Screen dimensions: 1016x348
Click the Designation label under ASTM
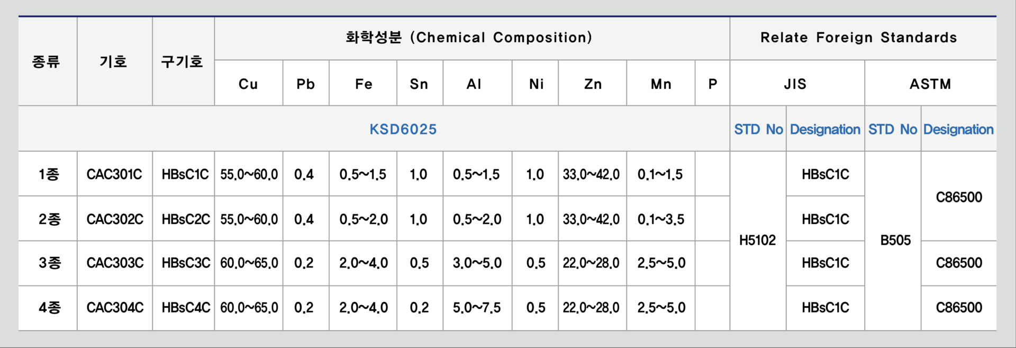click(958, 129)
